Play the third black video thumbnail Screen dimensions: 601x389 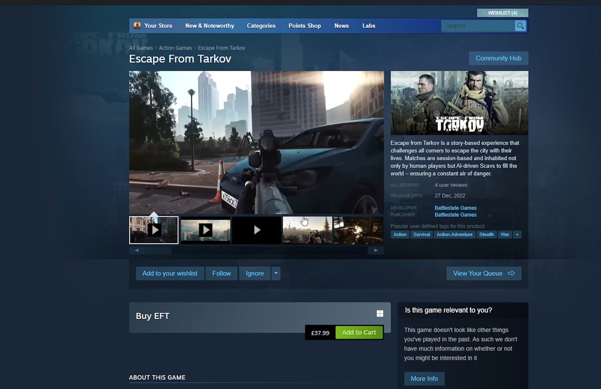pos(256,230)
